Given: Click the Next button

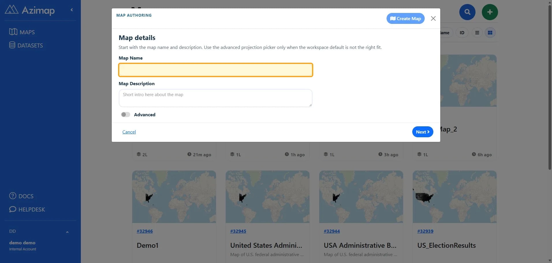Looking at the screenshot, I should pos(423,132).
